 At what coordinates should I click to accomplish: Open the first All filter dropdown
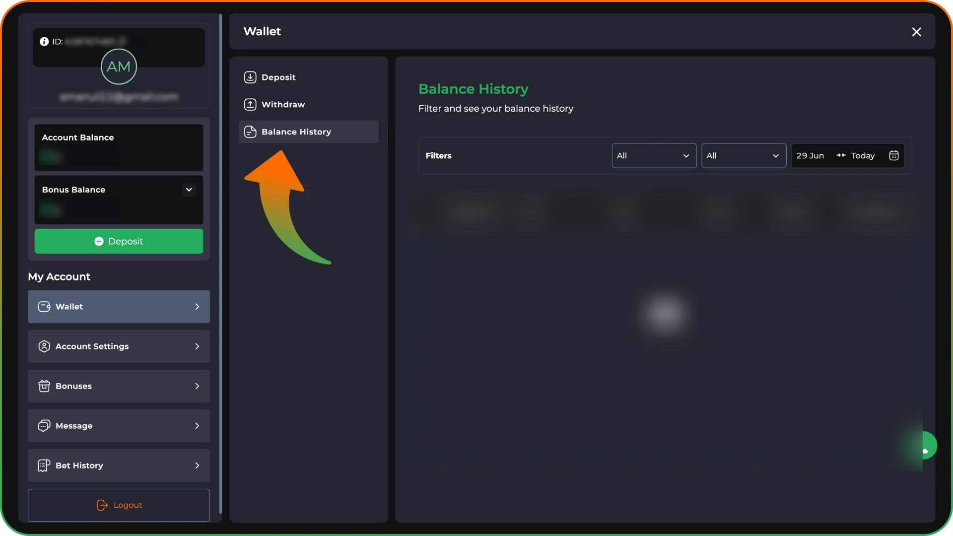click(654, 156)
